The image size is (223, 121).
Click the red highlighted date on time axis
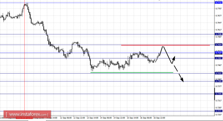coord(25,118)
